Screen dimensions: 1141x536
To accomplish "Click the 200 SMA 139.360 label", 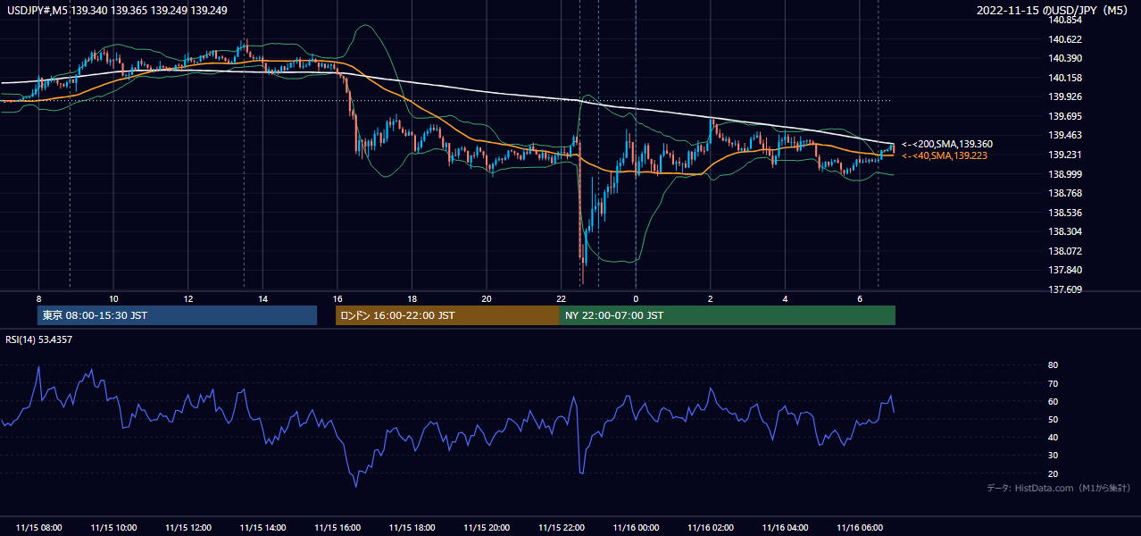I will pyautogui.click(x=946, y=144).
